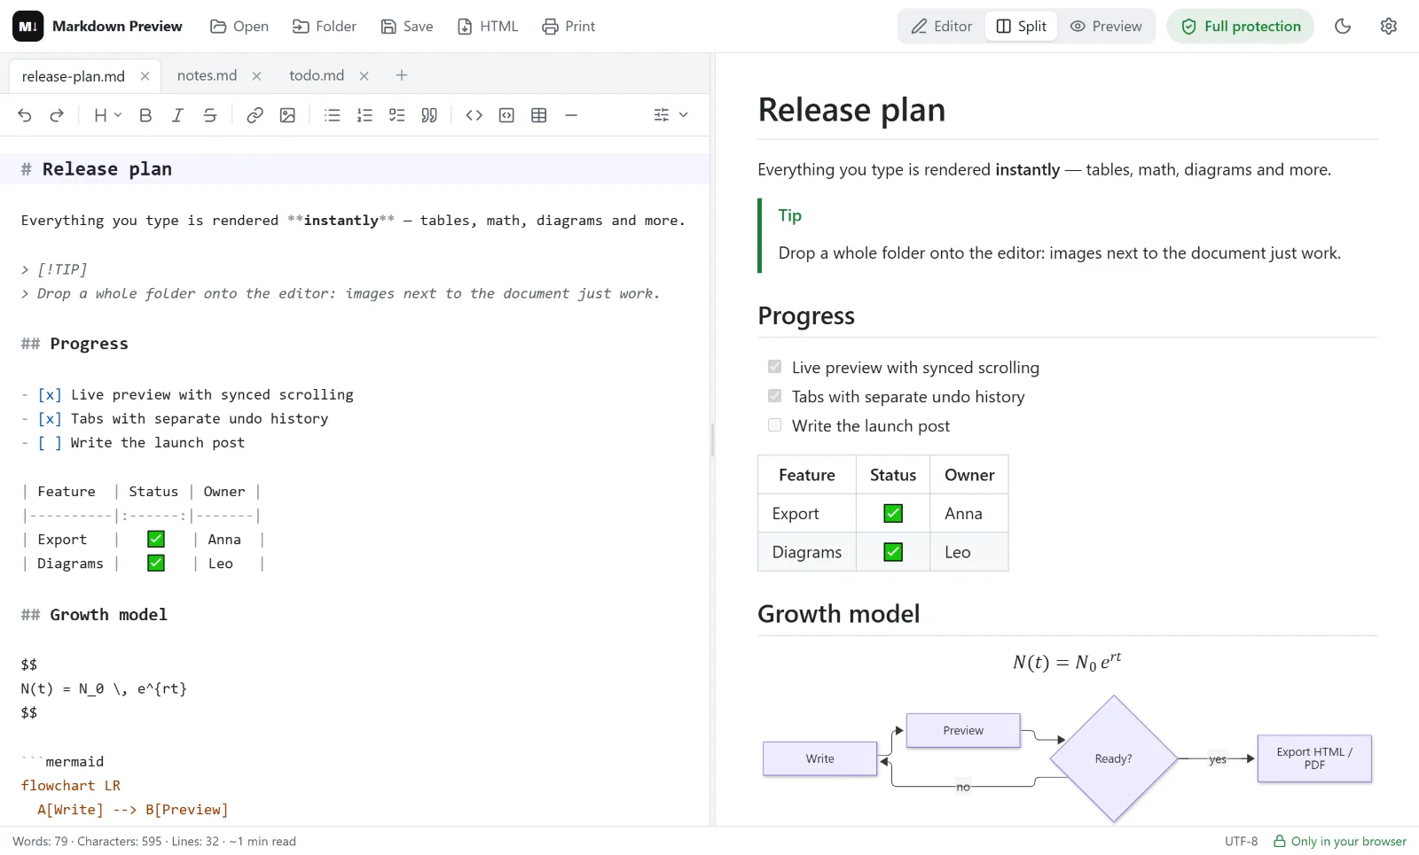
Task: Insert a numbered list
Action: tap(365, 115)
